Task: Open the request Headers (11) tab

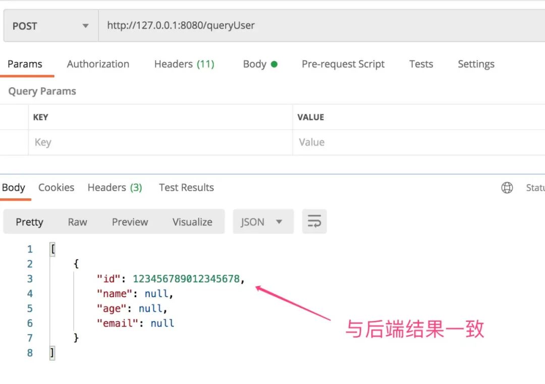Action: (184, 64)
